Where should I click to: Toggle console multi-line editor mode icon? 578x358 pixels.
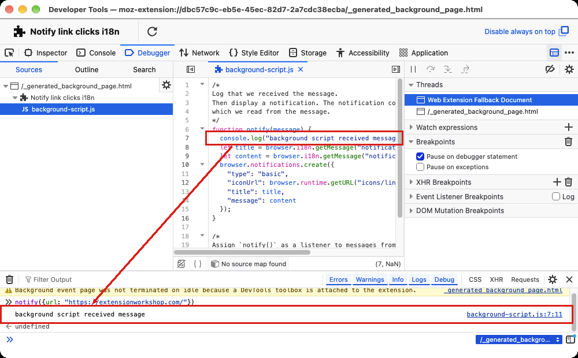[x=570, y=339]
